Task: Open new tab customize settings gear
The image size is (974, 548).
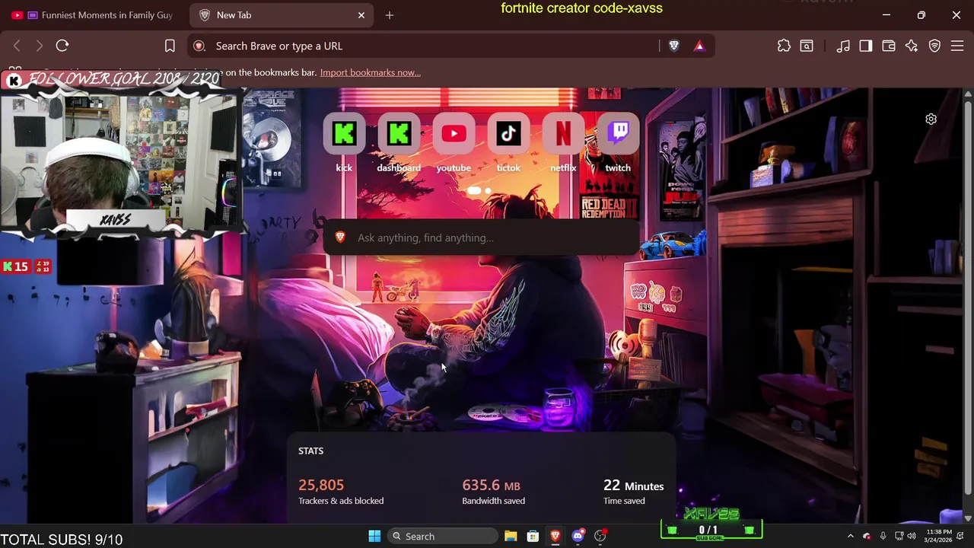Action: pyautogui.click(x=931, y=119)
